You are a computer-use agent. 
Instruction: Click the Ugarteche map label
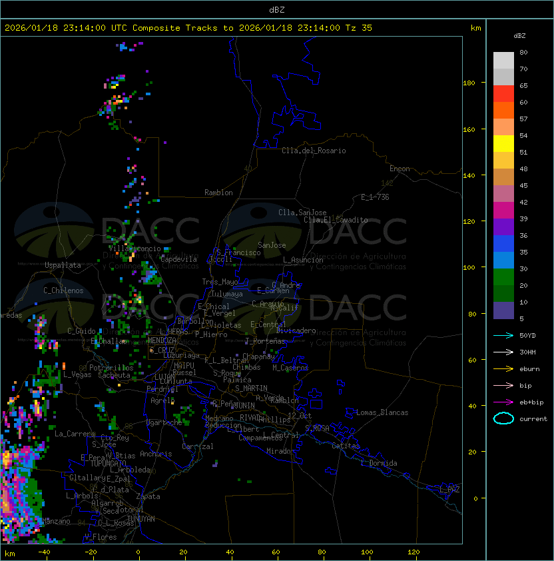pyautogui.click(x=164, y=422)
